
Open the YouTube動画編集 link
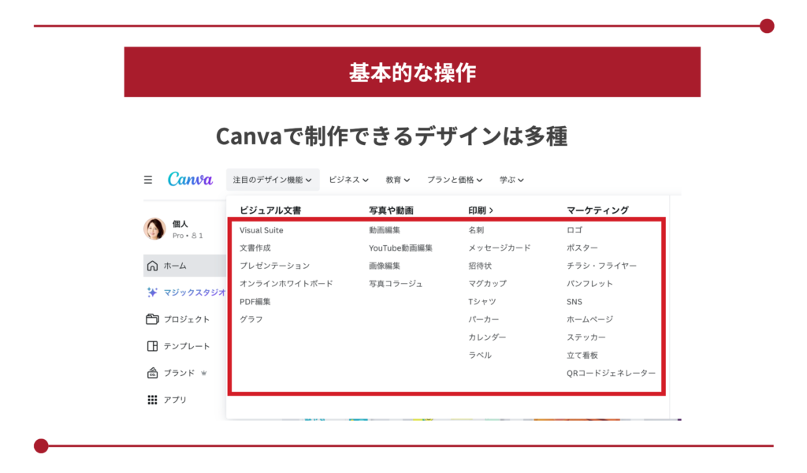[400, 248]
